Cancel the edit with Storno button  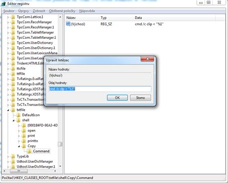point(140,97)
